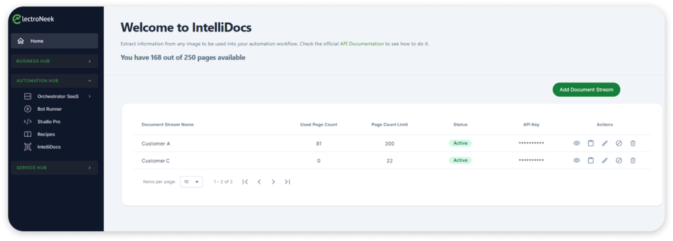Reveal the API key for Customer C
The height and width of the screenshot is (241, 673).
pyautogui.click(x=576, y=160)
